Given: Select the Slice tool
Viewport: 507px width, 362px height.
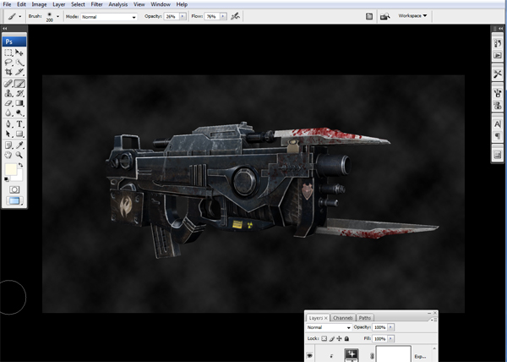Looking at the screenshot, I should pos(19,72).
